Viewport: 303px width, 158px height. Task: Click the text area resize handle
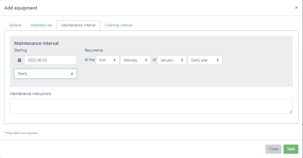pos(291,112)
